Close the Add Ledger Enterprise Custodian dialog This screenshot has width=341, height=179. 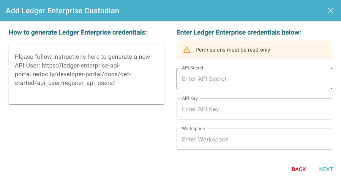coord(331,11)
